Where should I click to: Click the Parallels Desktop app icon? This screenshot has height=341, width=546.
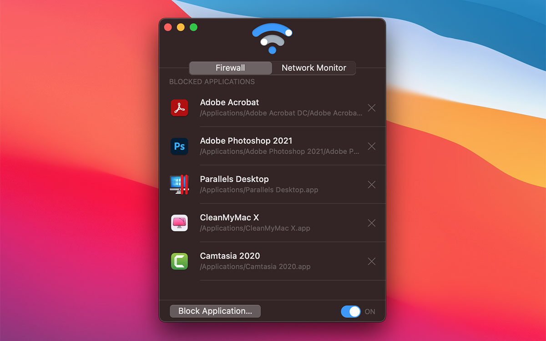[x=179, y=185]
